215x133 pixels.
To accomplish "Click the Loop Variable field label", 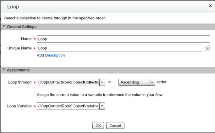I will click(x=19, y=106).
